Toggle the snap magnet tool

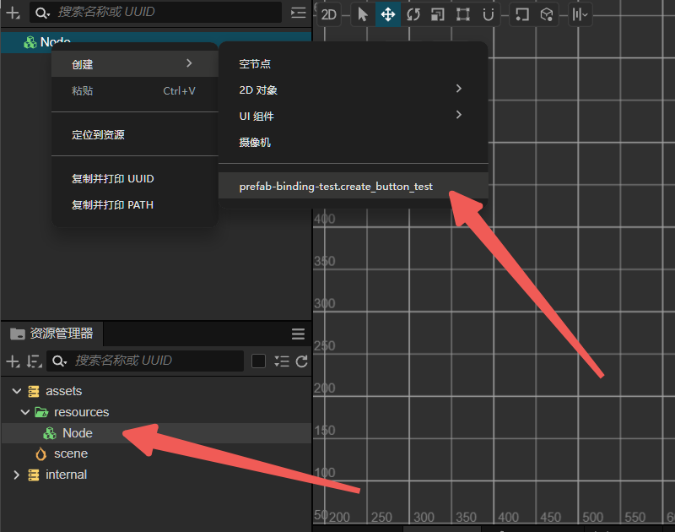coord(488,14)
